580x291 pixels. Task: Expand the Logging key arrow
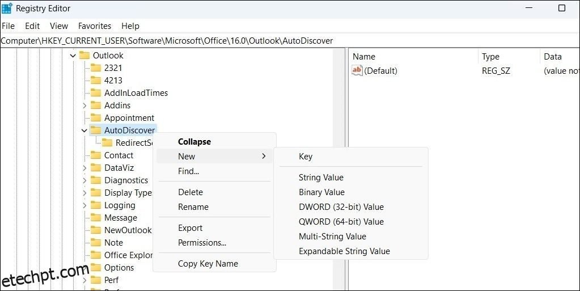84,205
